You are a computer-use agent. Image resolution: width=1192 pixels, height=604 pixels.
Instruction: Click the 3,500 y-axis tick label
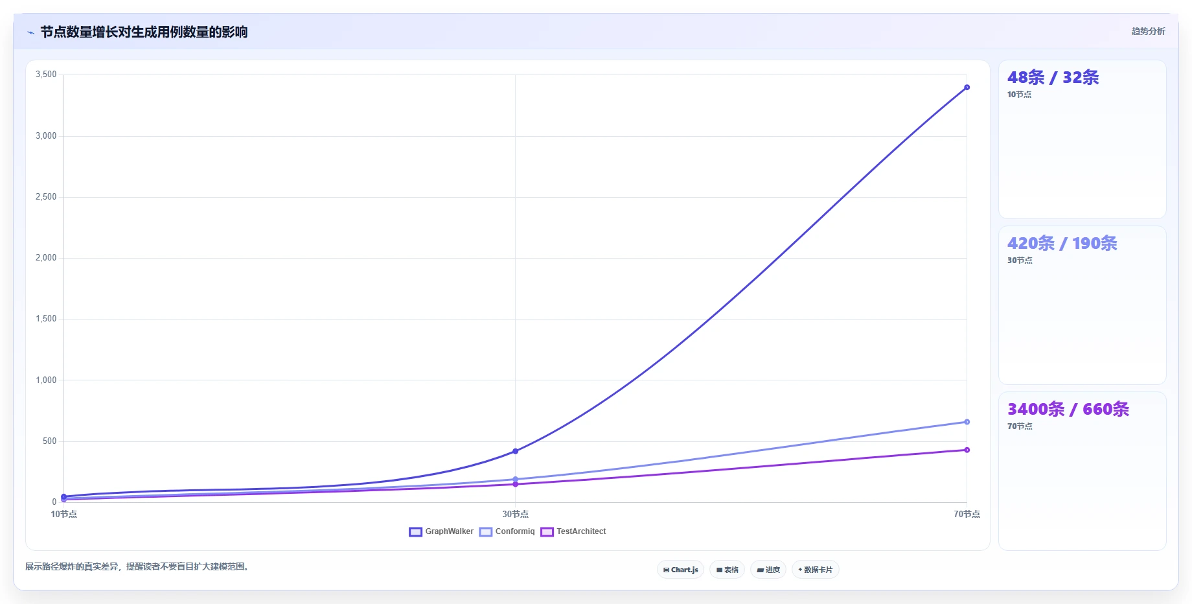click(x=46, y=75)
